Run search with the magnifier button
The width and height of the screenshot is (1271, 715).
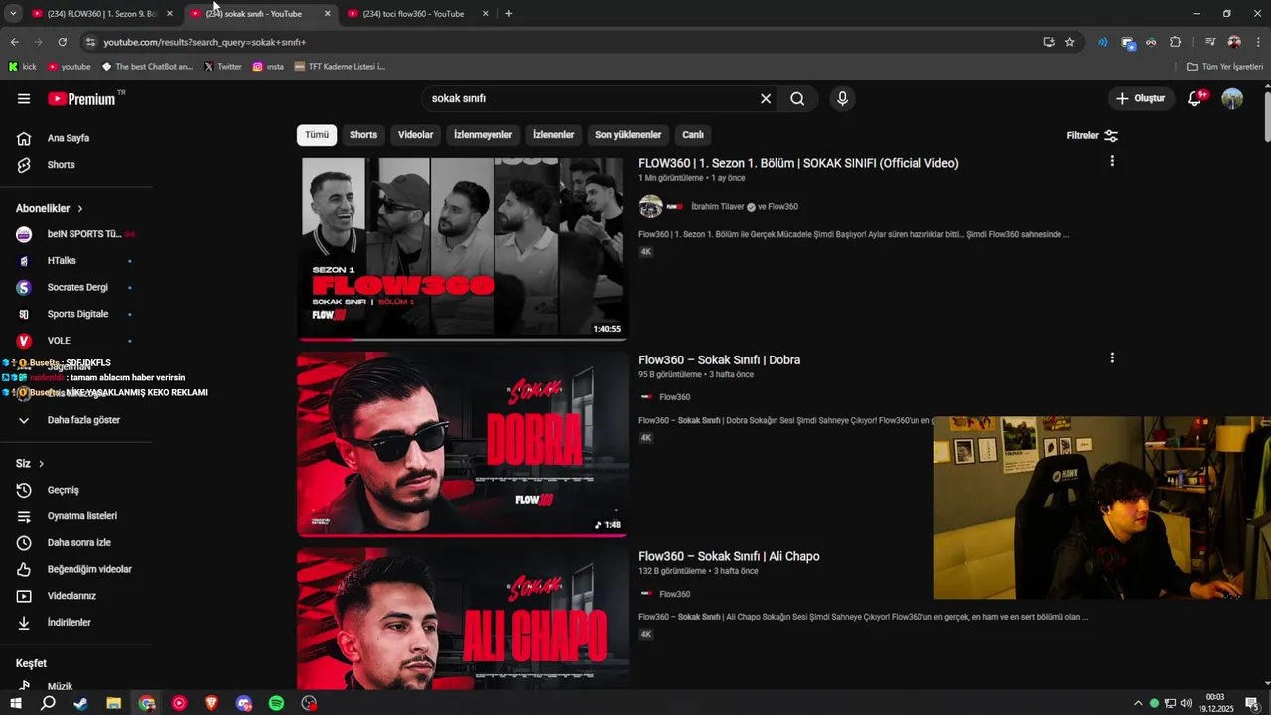[x=797, y=98]
